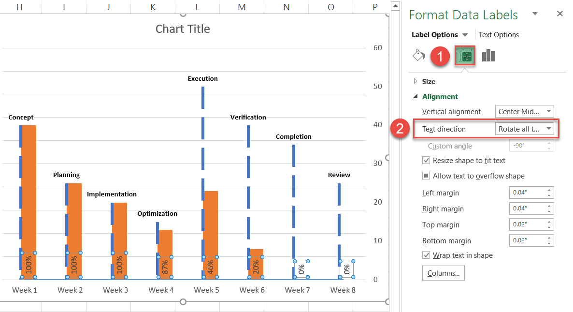Switch to Text Options

click(498, 34)
